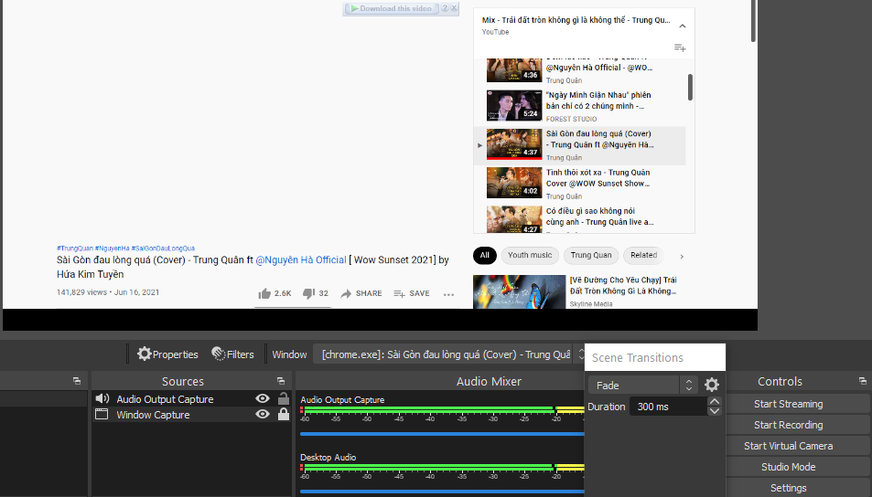Screen dimensions: 872x497
Task: Click the #NguyenHa hashtag
Action: [113, 248]
